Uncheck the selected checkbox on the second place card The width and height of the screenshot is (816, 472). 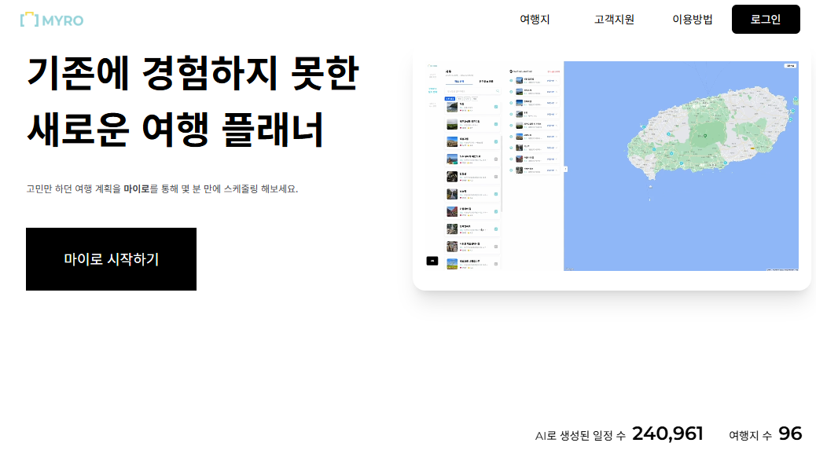click(496, 124)
